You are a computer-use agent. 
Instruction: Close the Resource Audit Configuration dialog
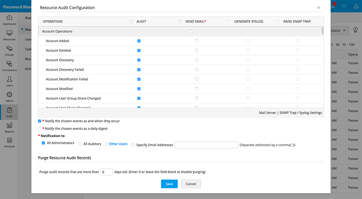[x=319, y=8]
